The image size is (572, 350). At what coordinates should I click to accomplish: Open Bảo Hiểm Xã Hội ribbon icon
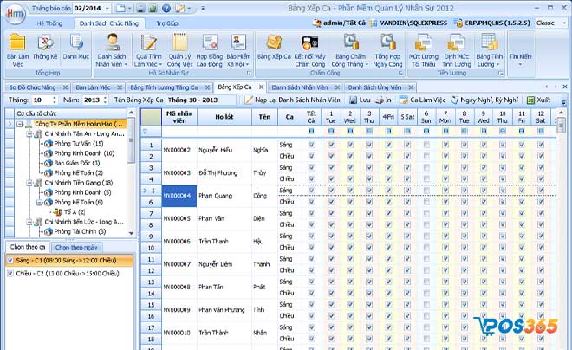click(238, 50)
